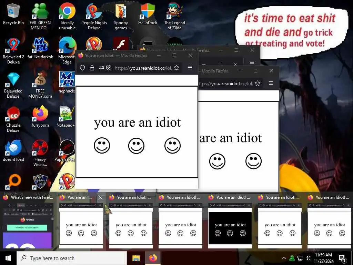Open the Spoopy games folder
Screen dimensions: 353x265
coord(121,17)
